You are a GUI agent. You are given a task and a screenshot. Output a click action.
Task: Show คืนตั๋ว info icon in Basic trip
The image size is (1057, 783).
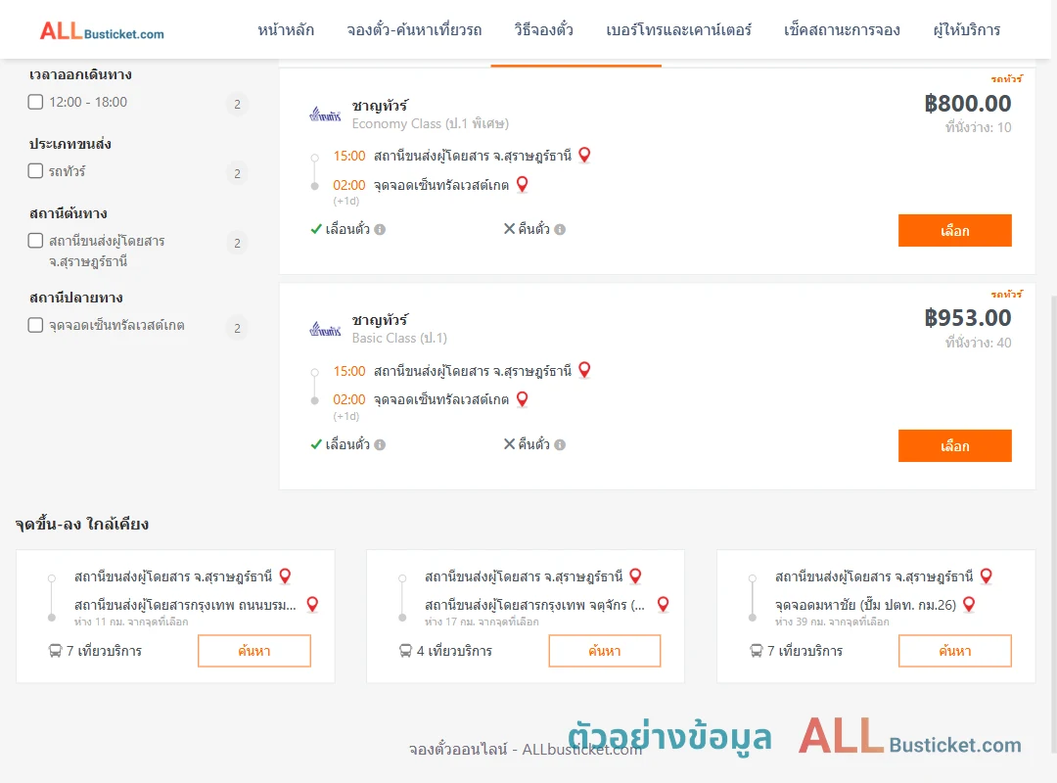point(560,444)
